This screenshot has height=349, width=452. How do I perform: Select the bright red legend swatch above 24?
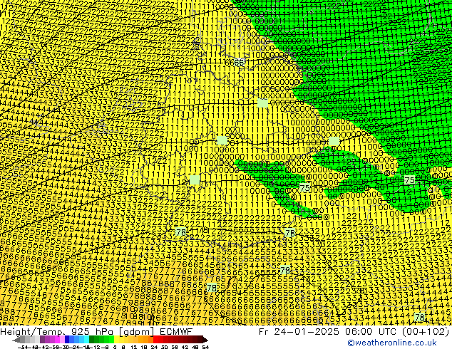(155, 340)
